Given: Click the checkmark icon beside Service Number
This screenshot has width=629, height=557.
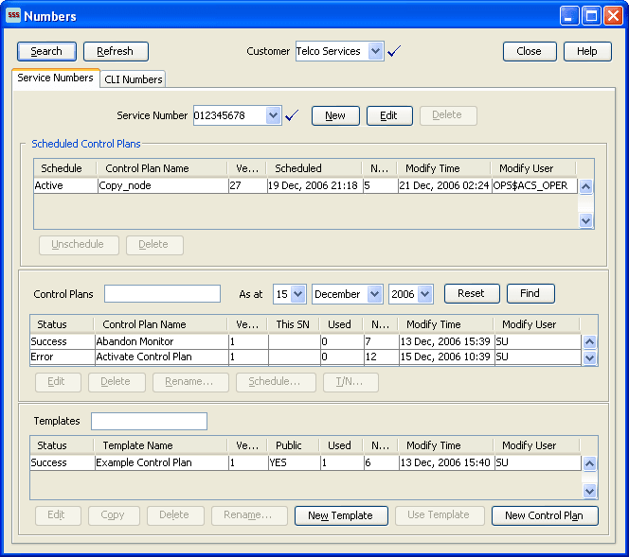Looking at the screenshot, I should (292, 115).
